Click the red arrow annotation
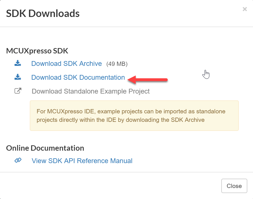 pos(148,79)
